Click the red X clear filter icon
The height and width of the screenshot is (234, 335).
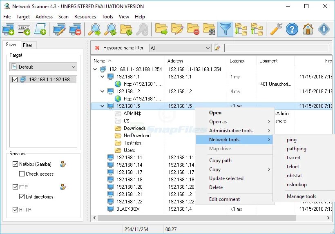click(97, 48)
